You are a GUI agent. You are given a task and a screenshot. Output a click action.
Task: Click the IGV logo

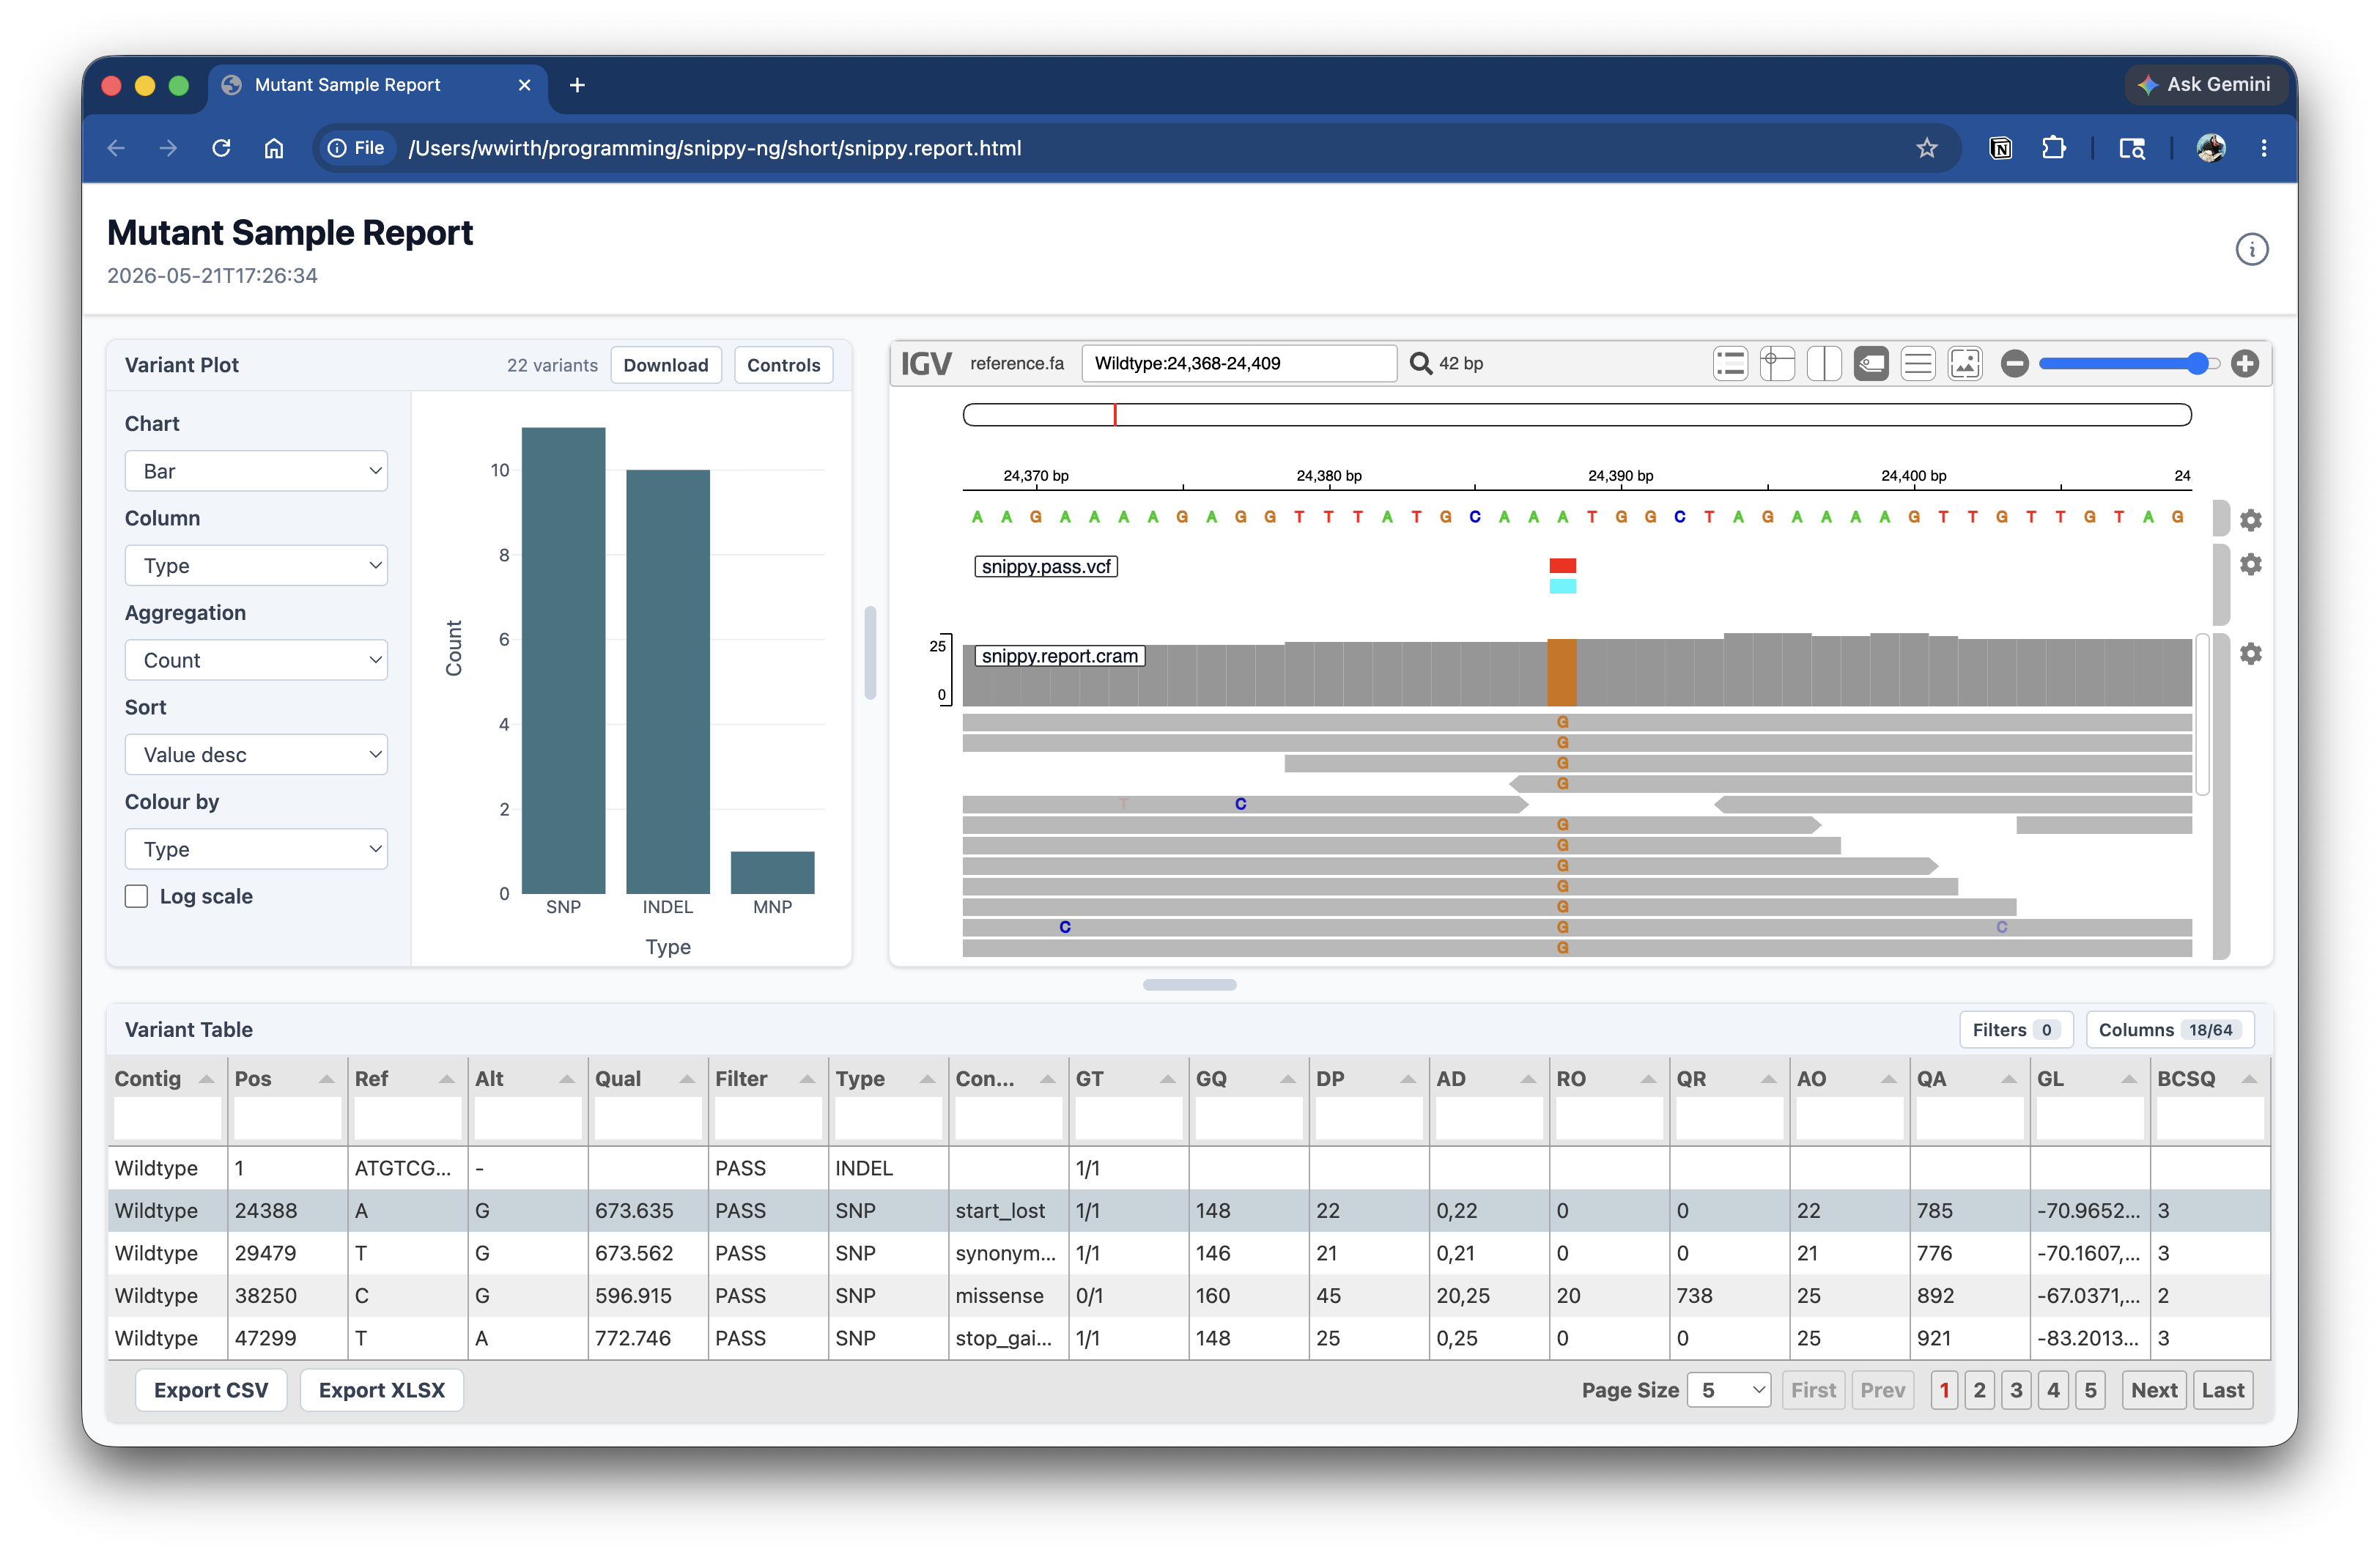coord(926,364)
